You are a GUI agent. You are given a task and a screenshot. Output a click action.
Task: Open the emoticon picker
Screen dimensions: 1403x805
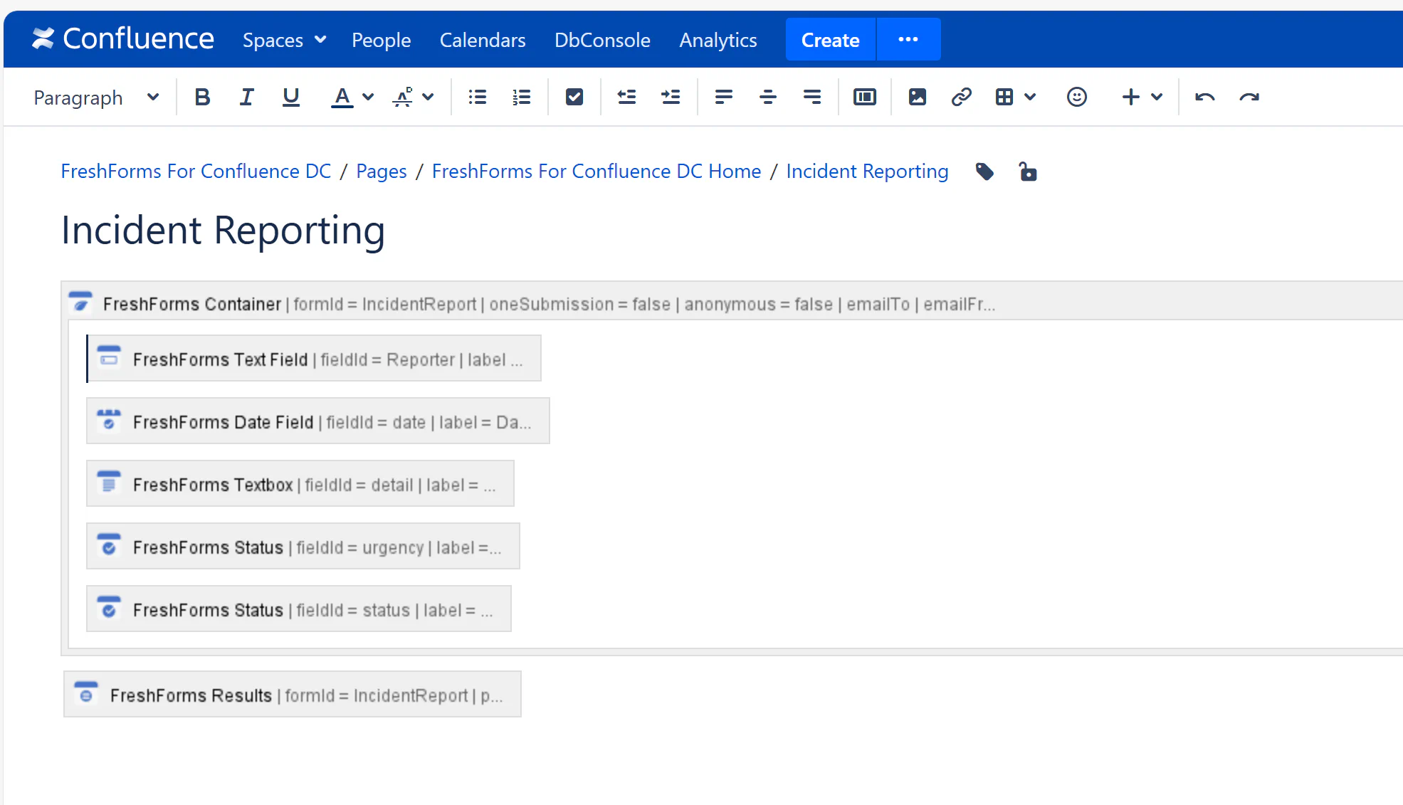point(1076,97)
